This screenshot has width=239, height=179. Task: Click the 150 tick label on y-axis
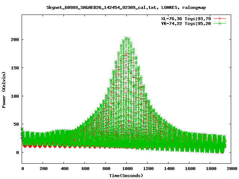pos(15,68)
